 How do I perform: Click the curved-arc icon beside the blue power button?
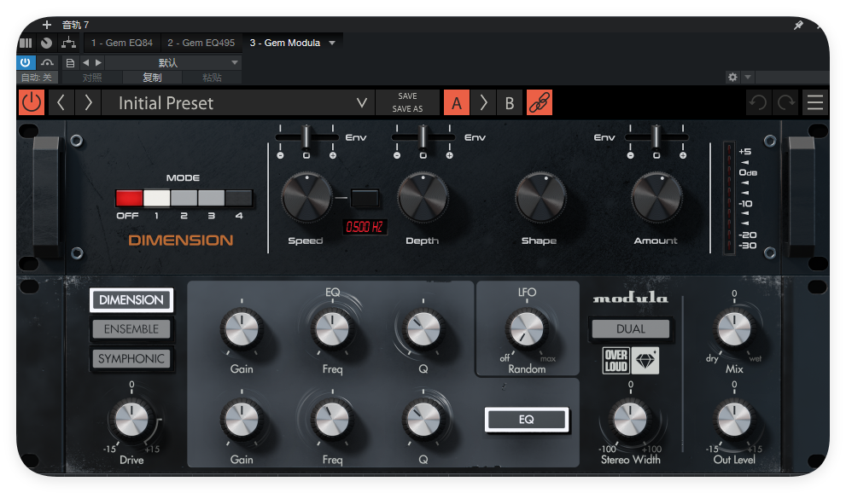coord(48,62)
